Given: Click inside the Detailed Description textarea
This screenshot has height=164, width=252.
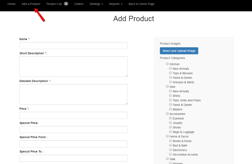Looking at the screenshot, I should [73, 94].
